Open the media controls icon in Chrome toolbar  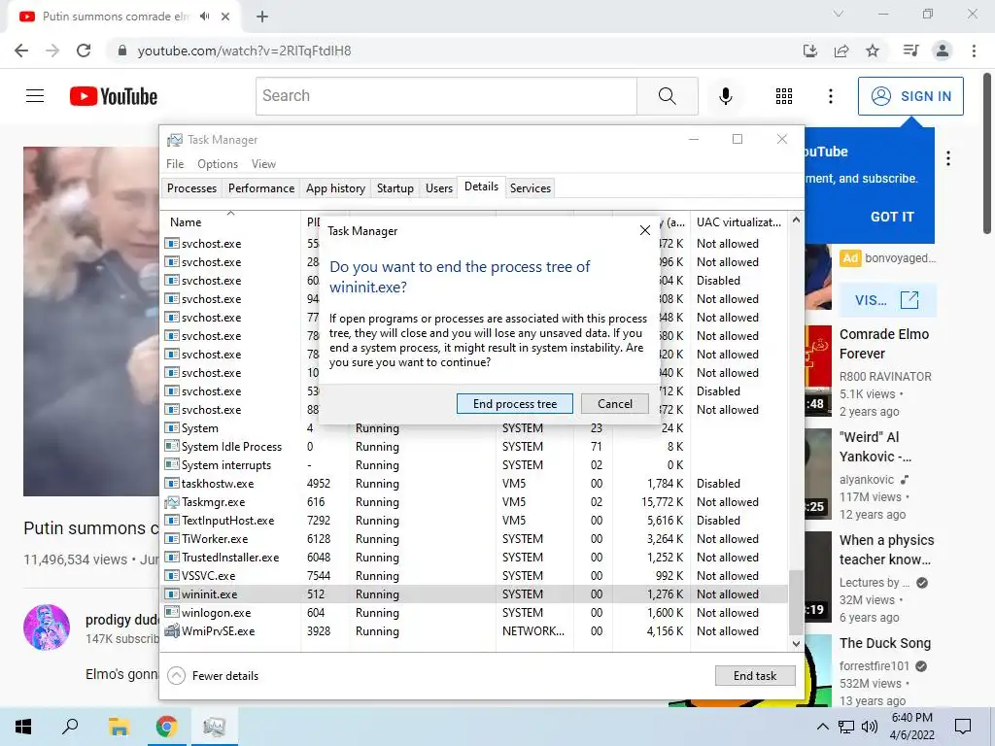(x=910, y=51)
